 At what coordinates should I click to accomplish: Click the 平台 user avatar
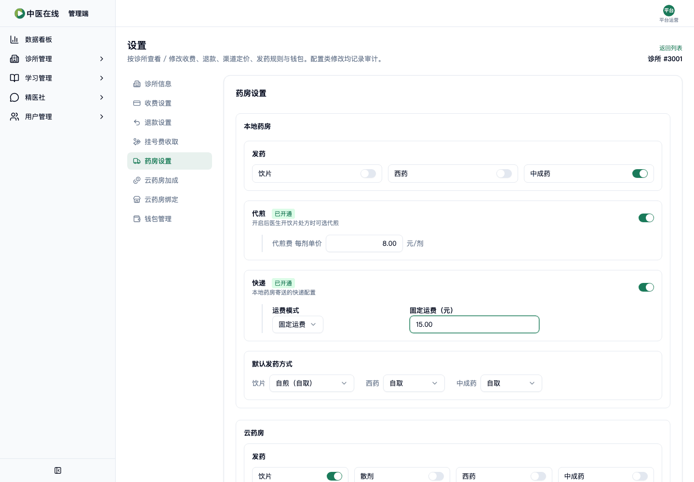tap(669, 11)
